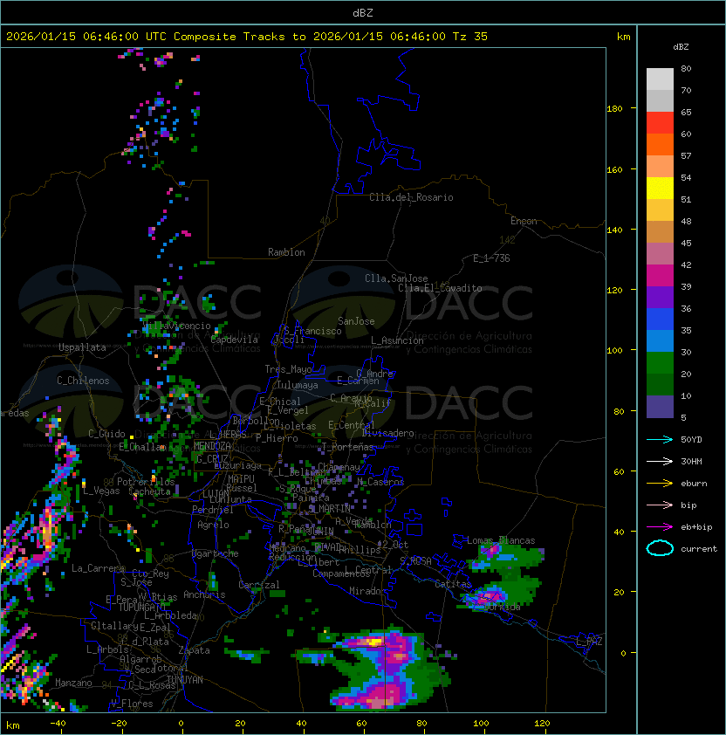Click the Composite Tracks timestamp header
The image size is (726, 735).
click(x=247, y=36)
